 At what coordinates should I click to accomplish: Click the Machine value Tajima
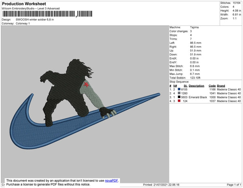coord(194,27)
